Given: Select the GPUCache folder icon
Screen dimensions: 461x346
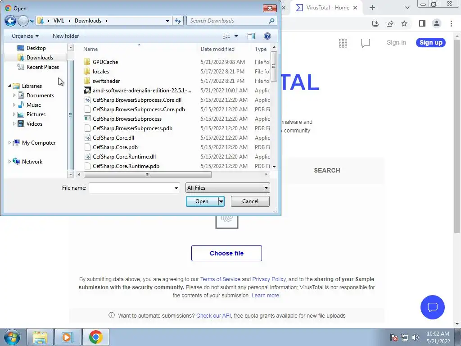Looking at the screenshot, I should [87, 62].
